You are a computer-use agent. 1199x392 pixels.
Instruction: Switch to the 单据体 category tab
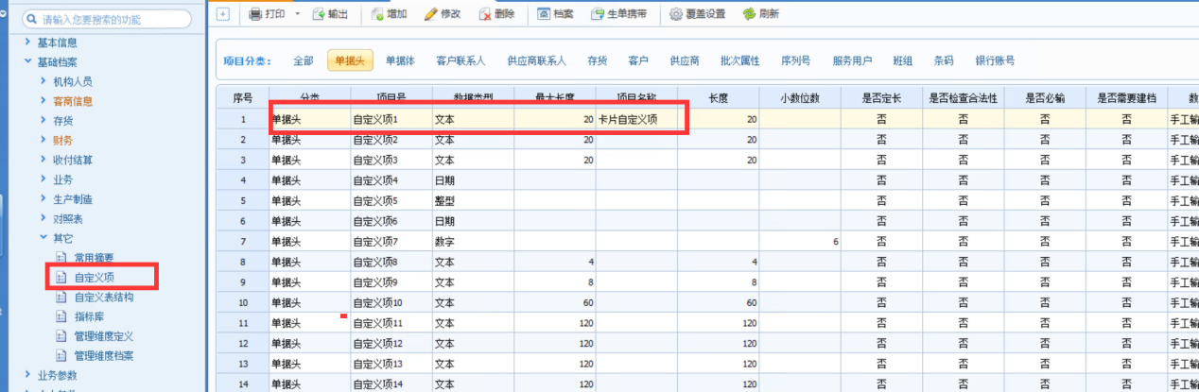click(400, 60)
